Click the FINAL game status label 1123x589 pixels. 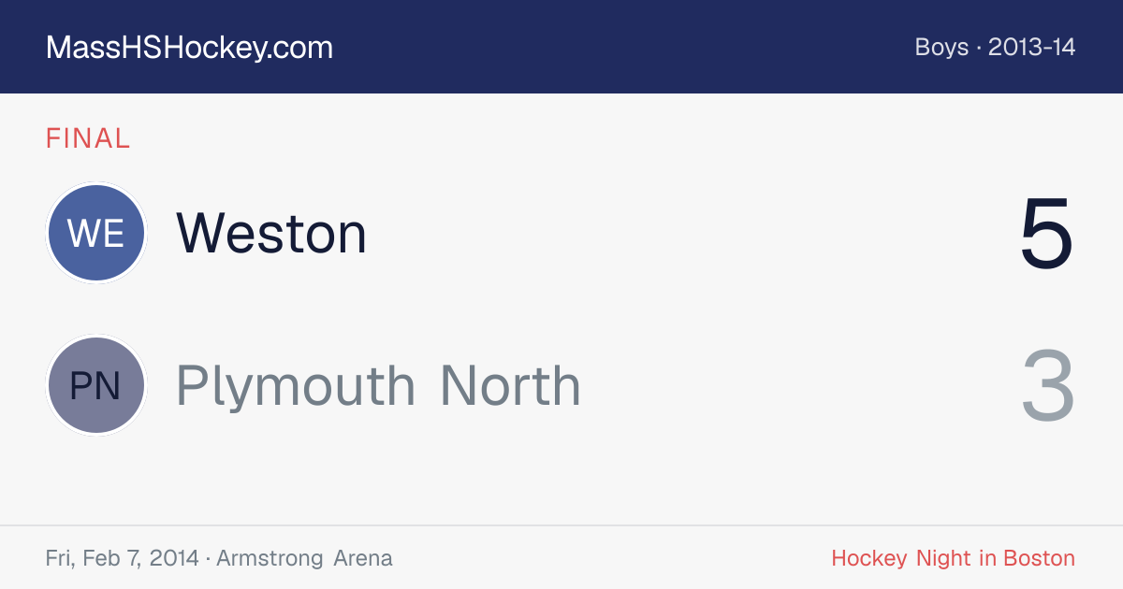coord(88,138)
